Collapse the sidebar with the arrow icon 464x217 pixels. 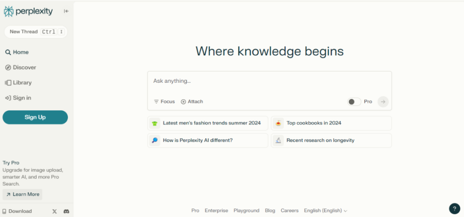66,11
